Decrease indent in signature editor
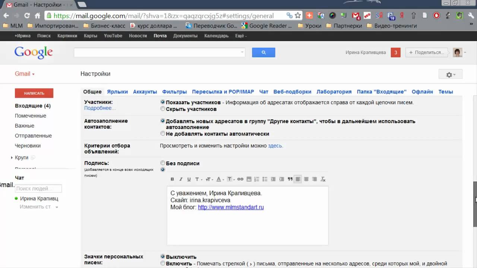Image resolution: width=477 pixels, height=268 pixels. (273, 179)
